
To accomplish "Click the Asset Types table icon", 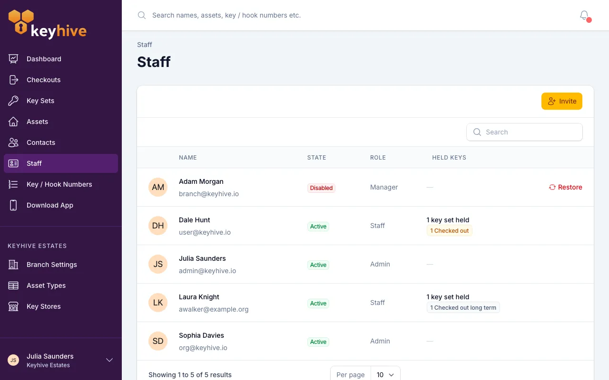I will point(13,285).
